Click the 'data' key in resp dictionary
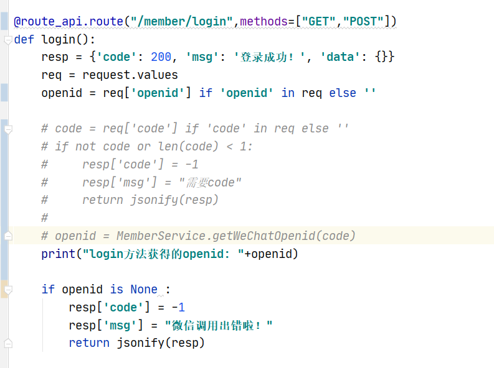This screenshot has width=494, height=368. click(x=340, y=57)
